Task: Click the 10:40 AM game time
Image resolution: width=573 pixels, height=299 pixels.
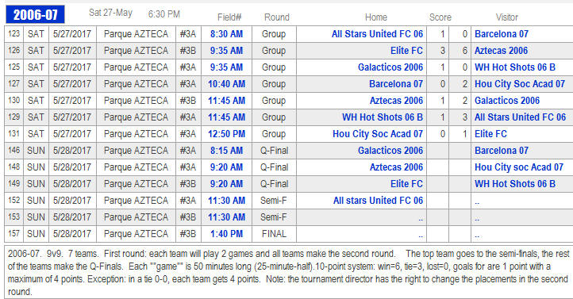Action: pyautogui.click(x=226, y=84)
